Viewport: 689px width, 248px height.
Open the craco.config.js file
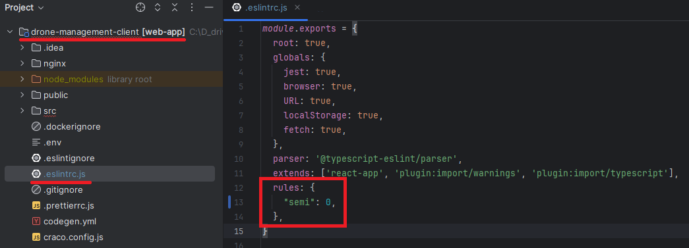73,237
